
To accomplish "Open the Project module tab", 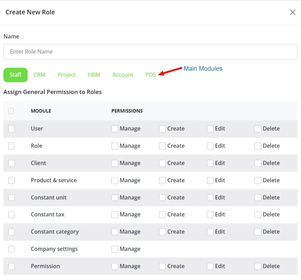I will pos(67,75).
